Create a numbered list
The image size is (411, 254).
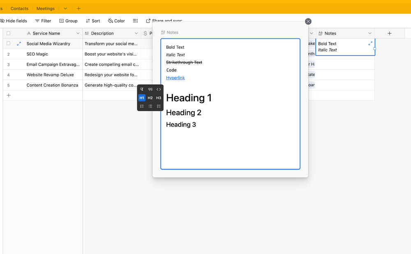point(142,106)
